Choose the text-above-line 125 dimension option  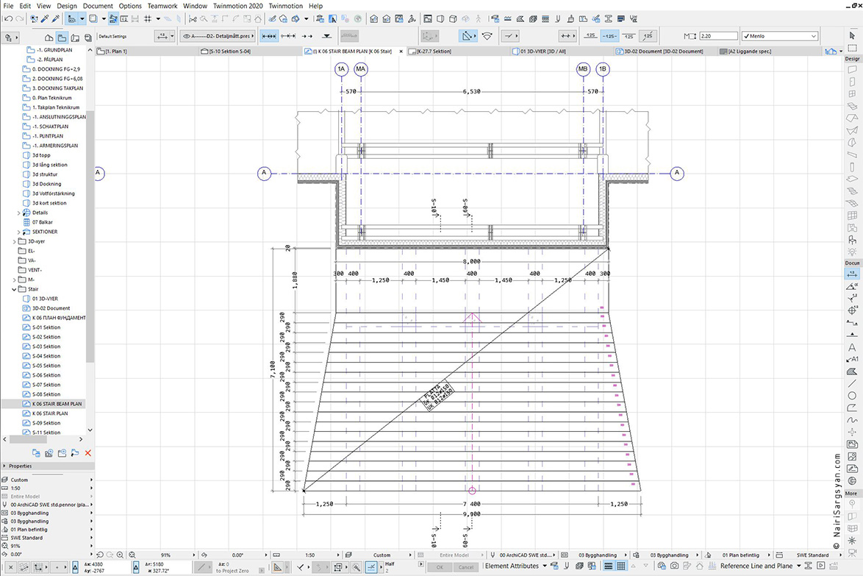[x=590, y=36]
